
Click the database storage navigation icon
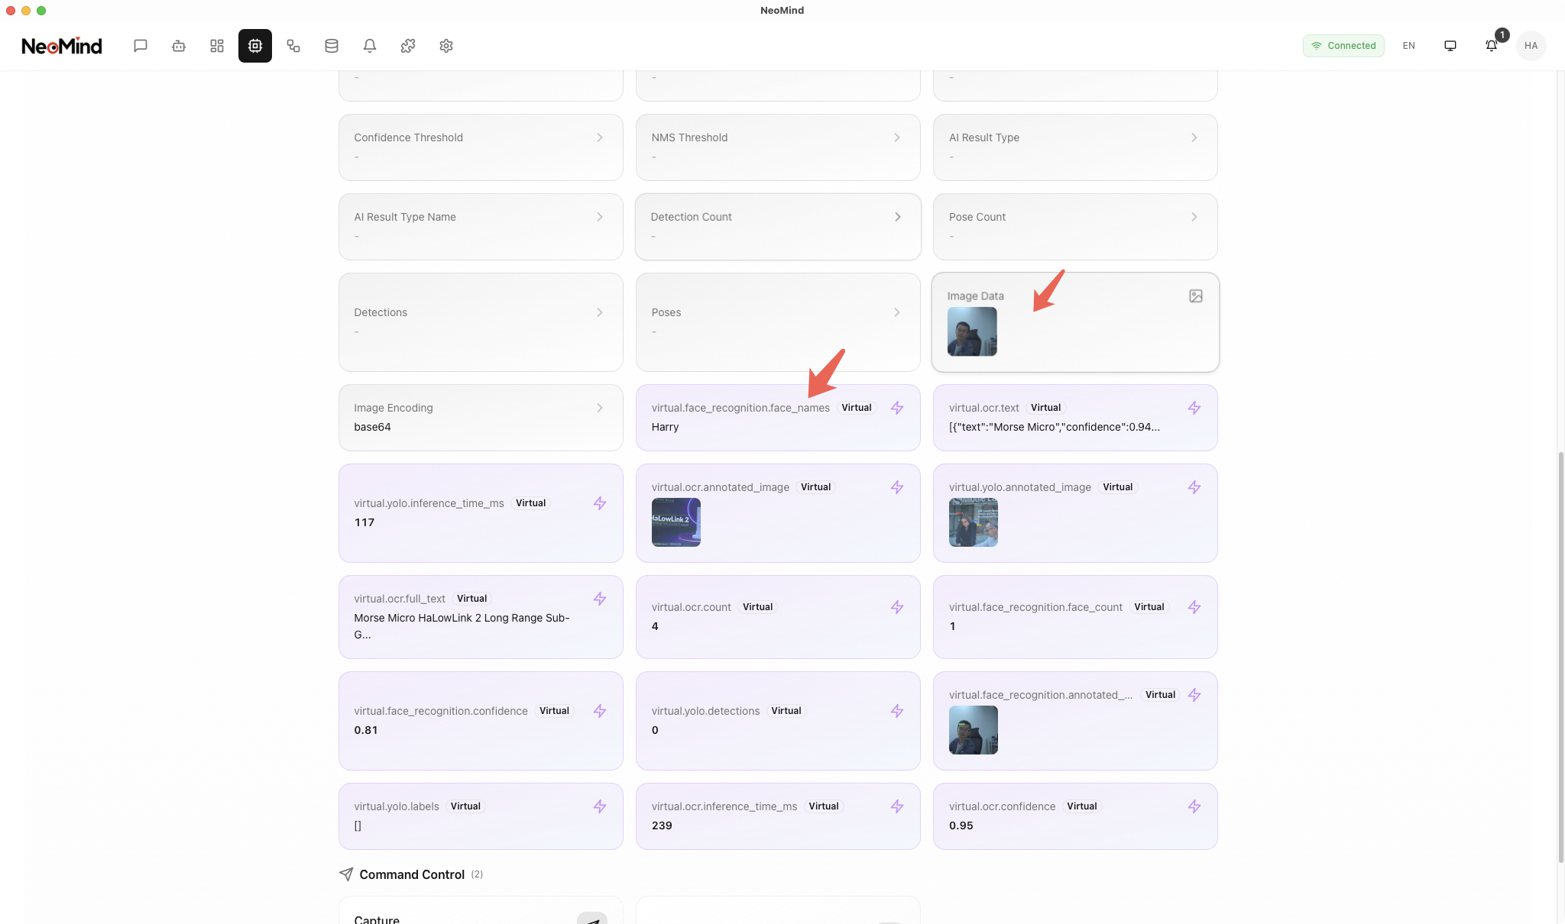click(332, 46)
